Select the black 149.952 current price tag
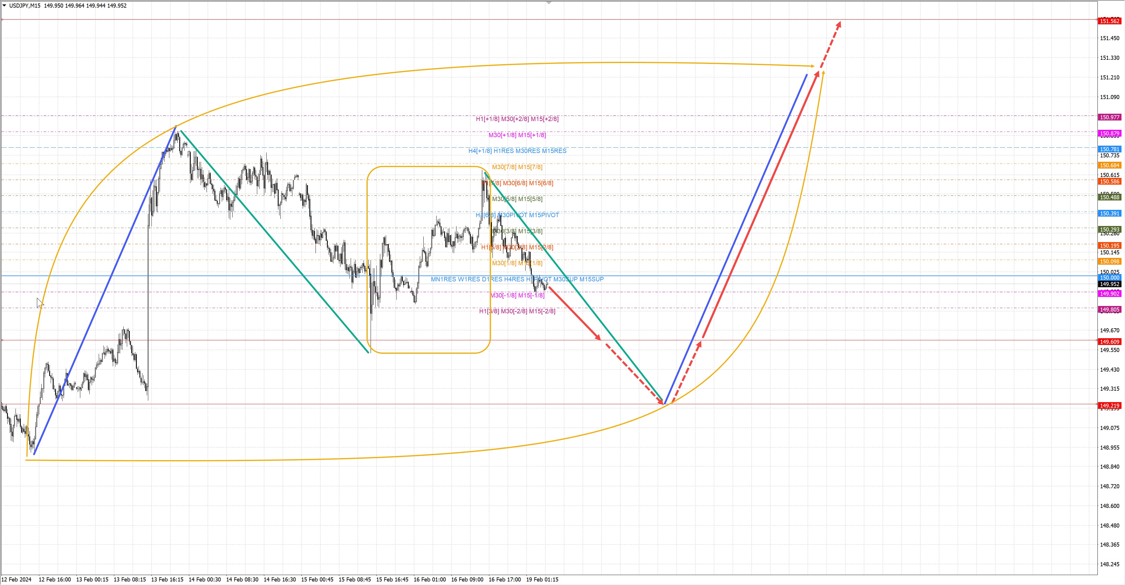 click(x=1109, y=284)
